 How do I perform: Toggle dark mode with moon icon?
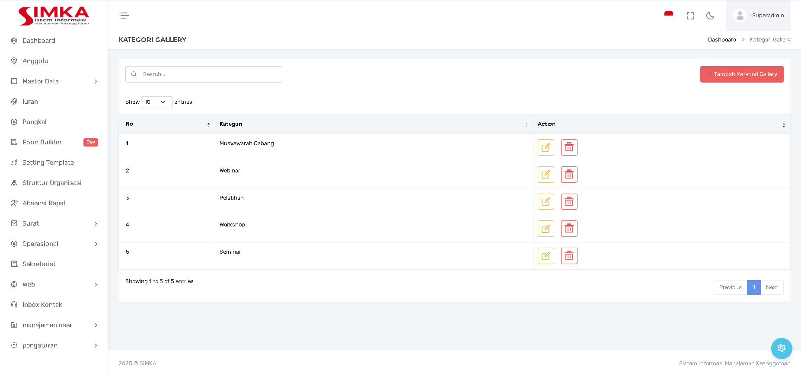click(710, 16)
